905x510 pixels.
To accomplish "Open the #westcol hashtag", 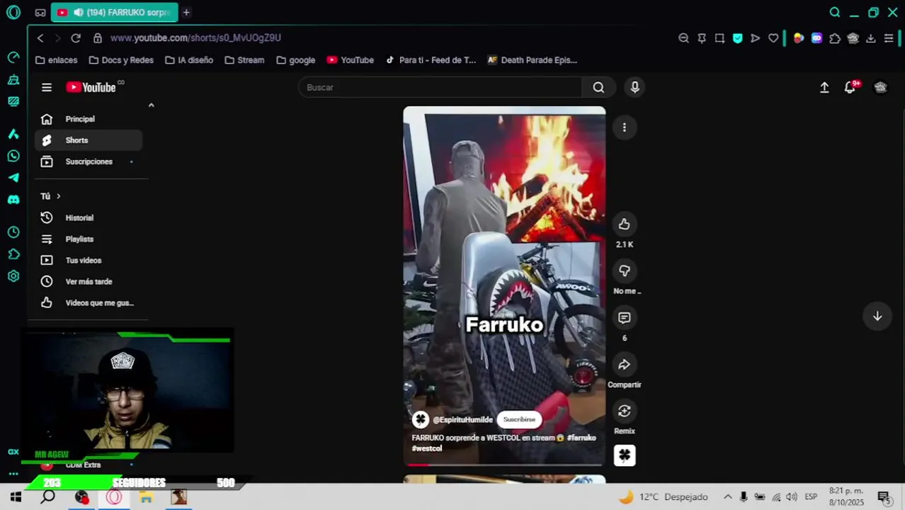I will click(427, 448).
